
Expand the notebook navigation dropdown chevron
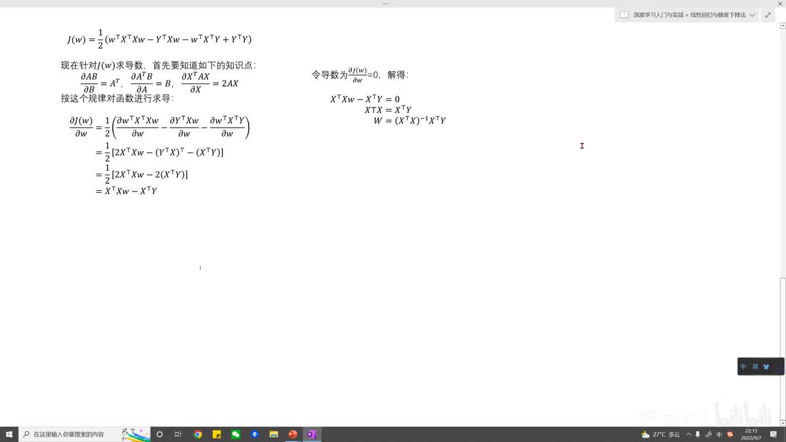pyautogui.click(x=752, y=15)
